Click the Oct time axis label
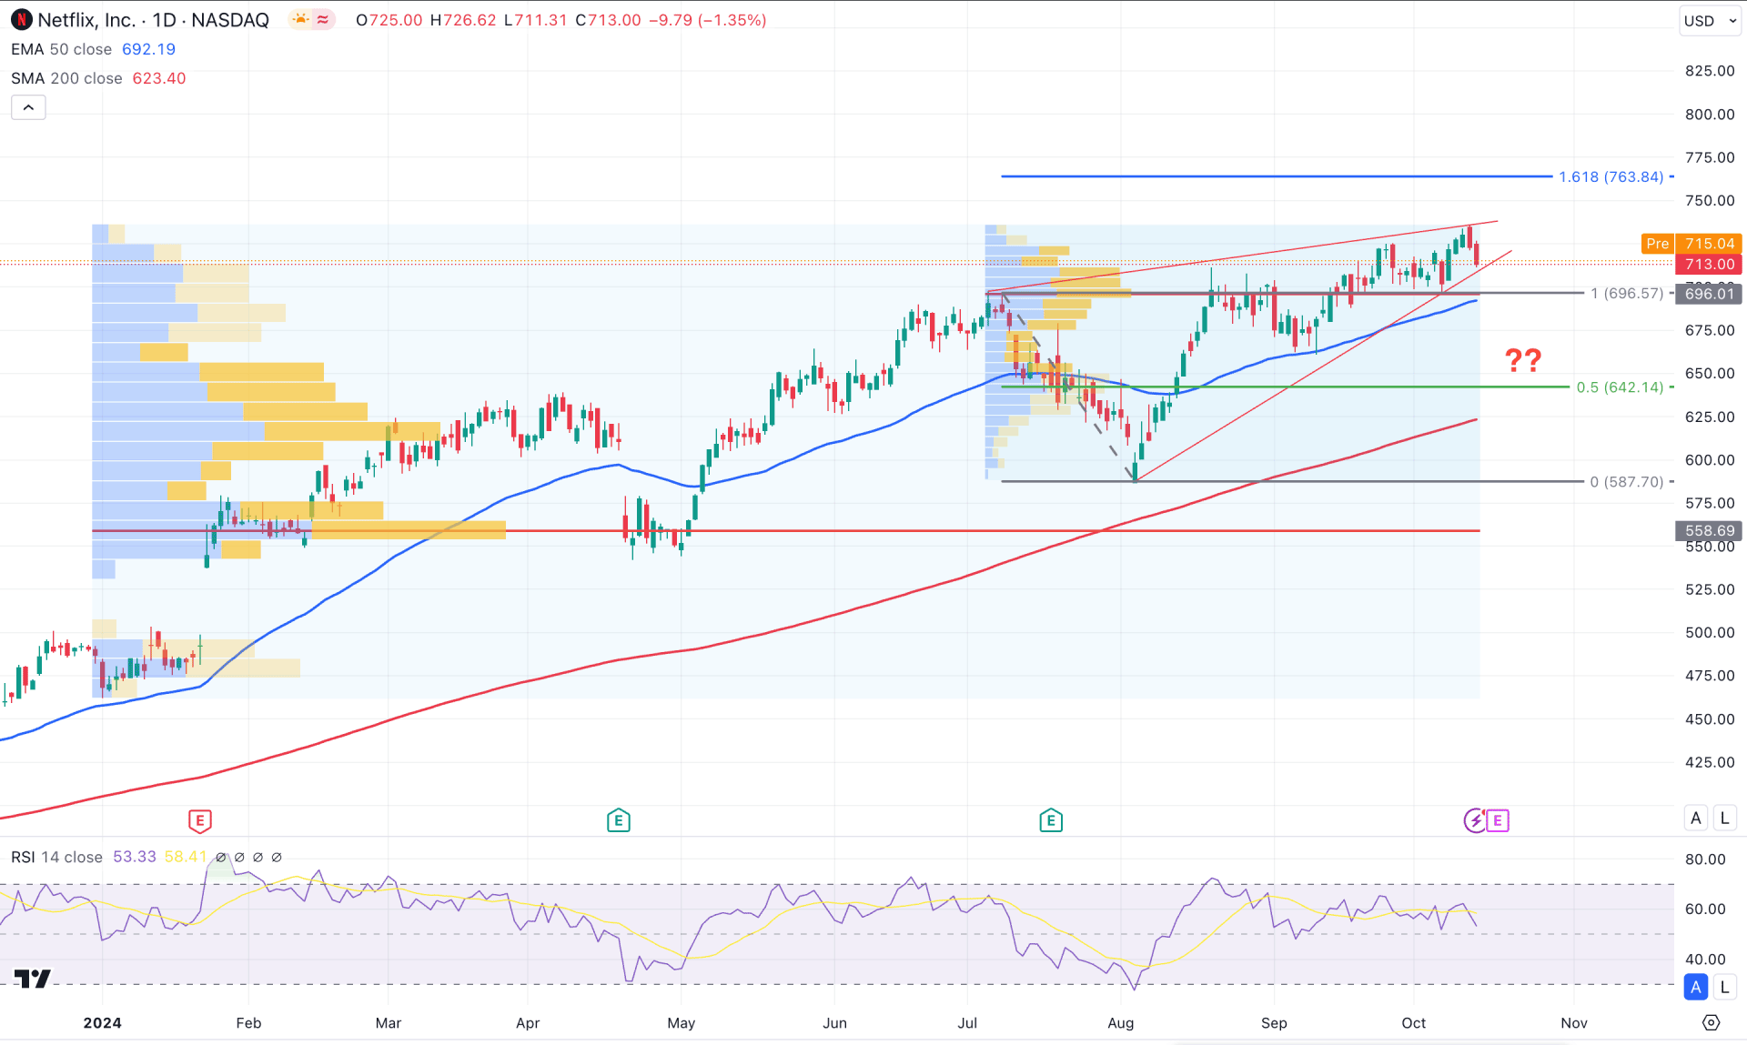The image size is (1747, 1045). (x=1414, y=1023)
